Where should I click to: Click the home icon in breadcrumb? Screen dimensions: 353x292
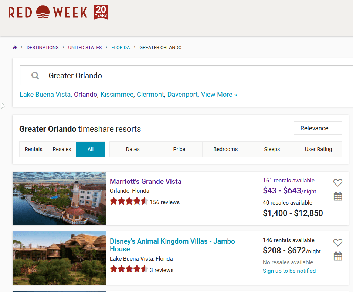pyautogui.click(x=15, y=48)
